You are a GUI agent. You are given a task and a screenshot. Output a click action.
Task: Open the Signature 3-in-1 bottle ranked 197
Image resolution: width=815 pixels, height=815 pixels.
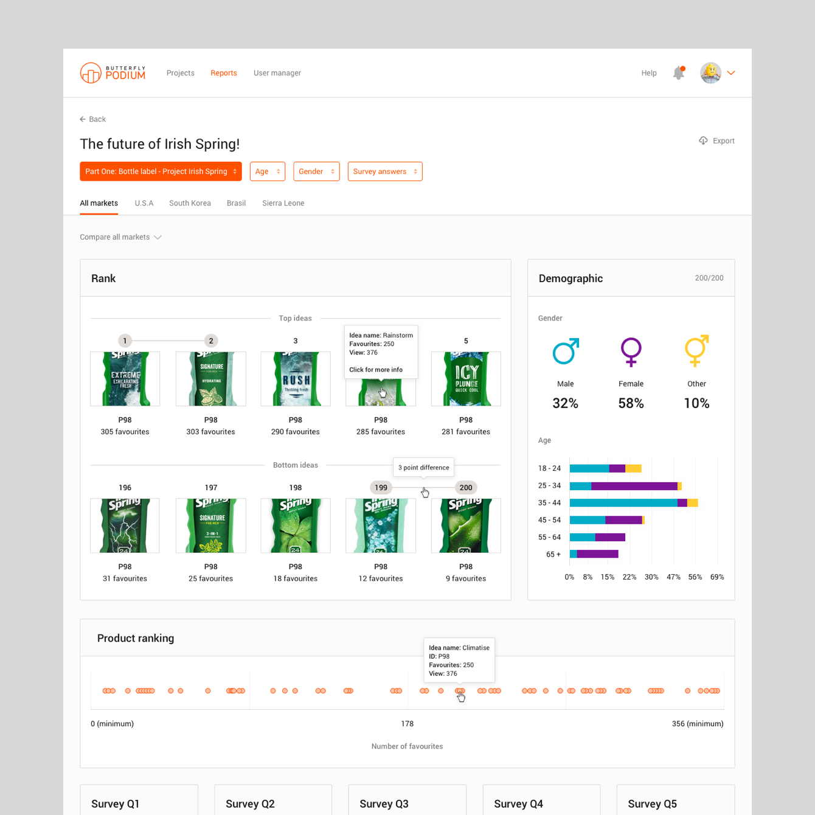click(x=210, y=525)
